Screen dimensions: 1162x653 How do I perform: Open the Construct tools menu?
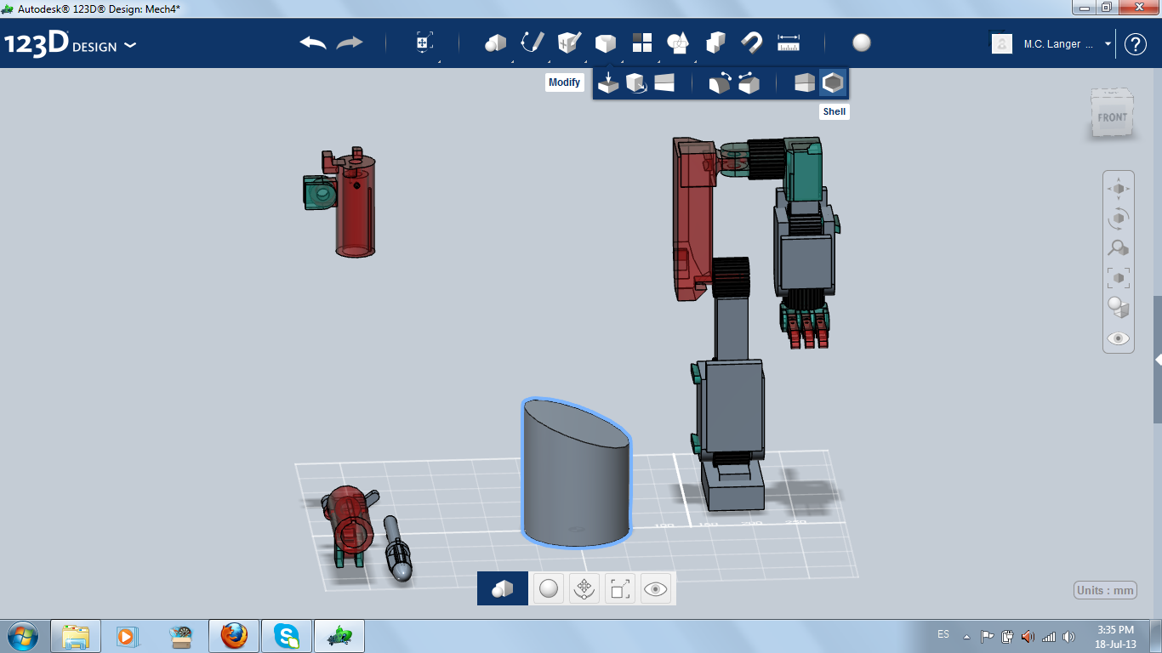click(x=569, y=43)
